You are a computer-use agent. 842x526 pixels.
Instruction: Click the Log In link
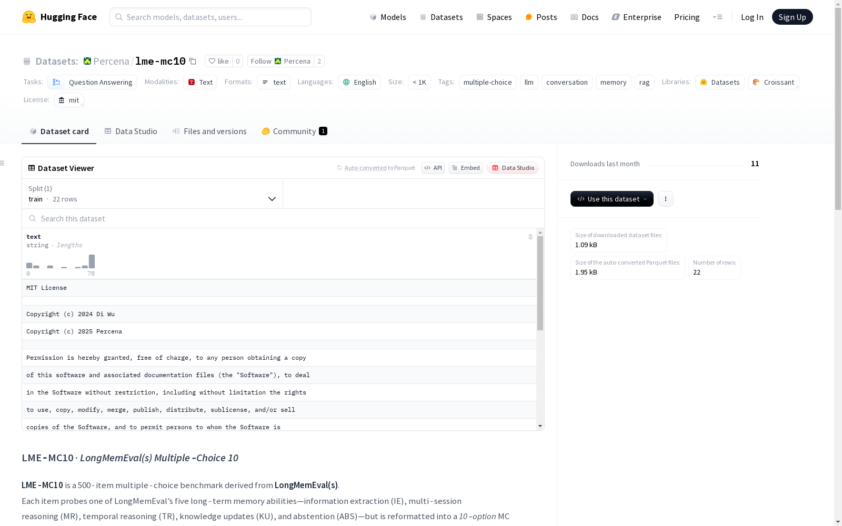(x=752, y=17)
